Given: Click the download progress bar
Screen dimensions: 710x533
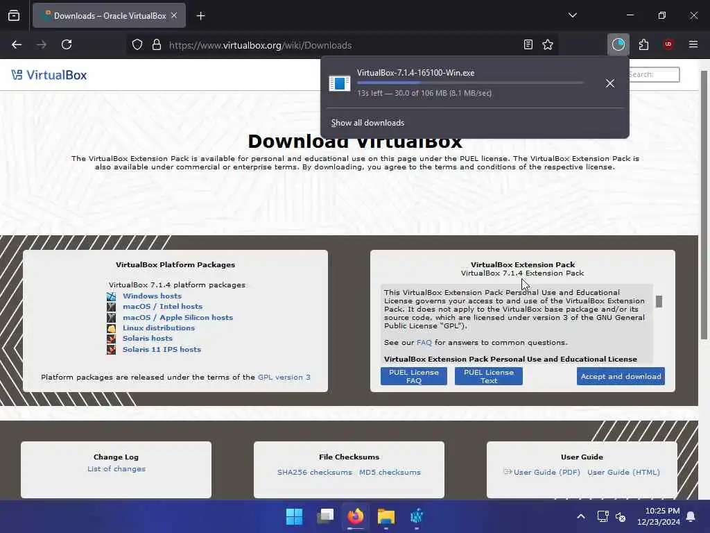Looking at the screenshot, I should (470, 83).
